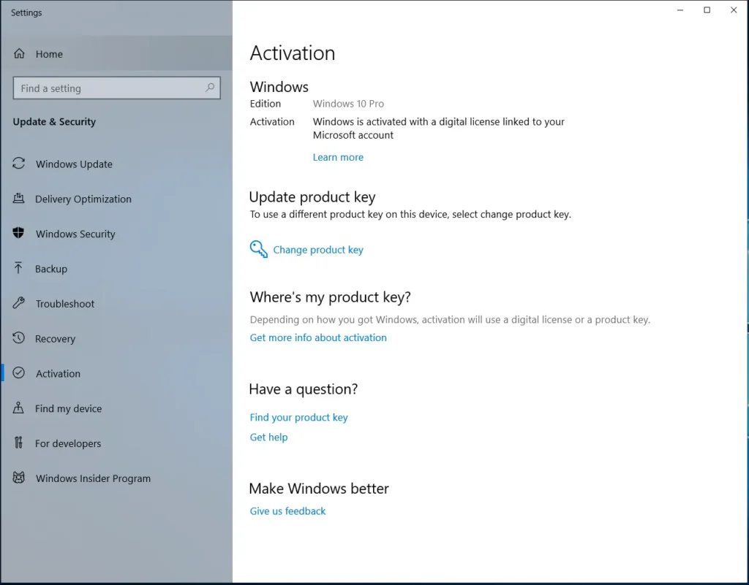Click the Backup up-arrow icon

18,268
